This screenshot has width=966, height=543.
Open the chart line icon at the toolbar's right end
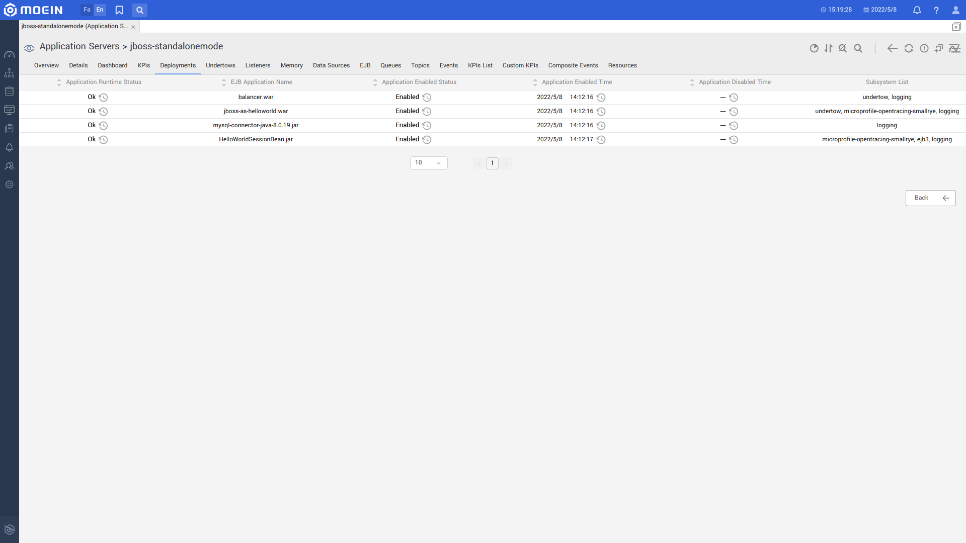(x=954, y=48)
